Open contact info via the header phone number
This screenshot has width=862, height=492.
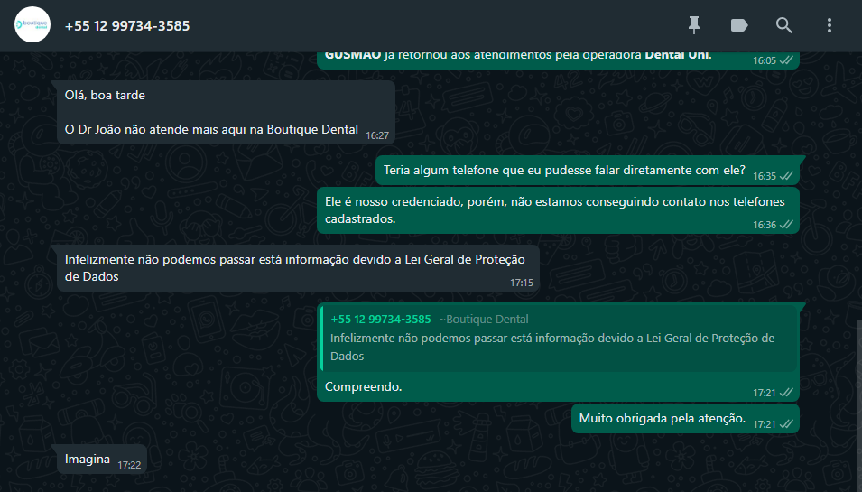point(127,26)
